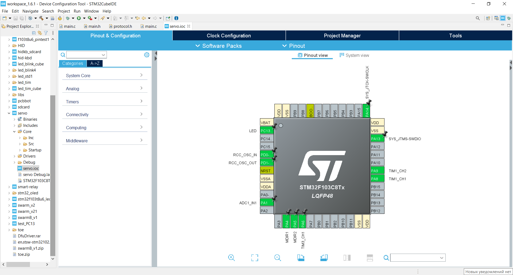
Task: Open the Clock Configuration tab
Action: 229,36
